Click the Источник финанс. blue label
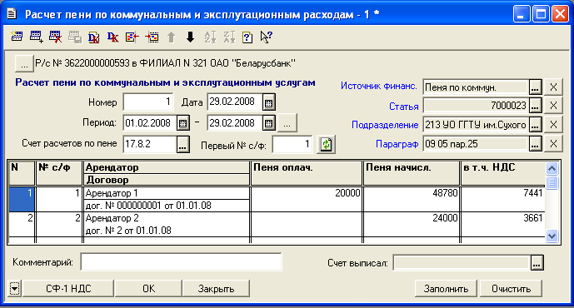 click(379, 86)
